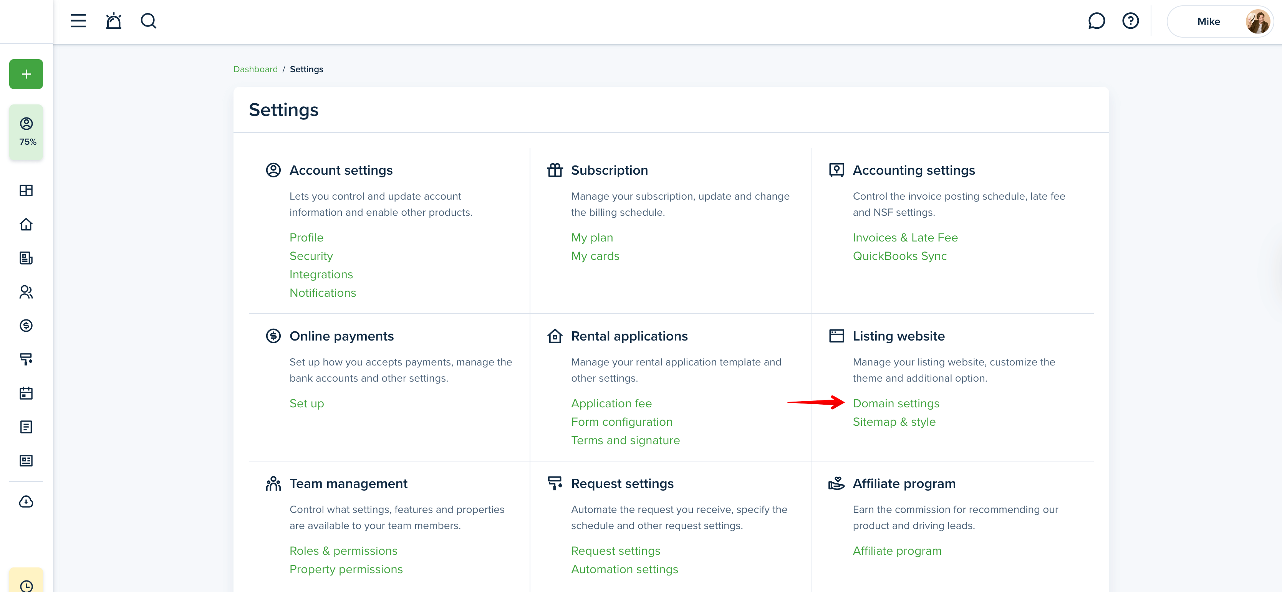Open the dashboard grid sidebar icon
The width and height of the screenshot is (1282, 592).
(x=26, y=190)
